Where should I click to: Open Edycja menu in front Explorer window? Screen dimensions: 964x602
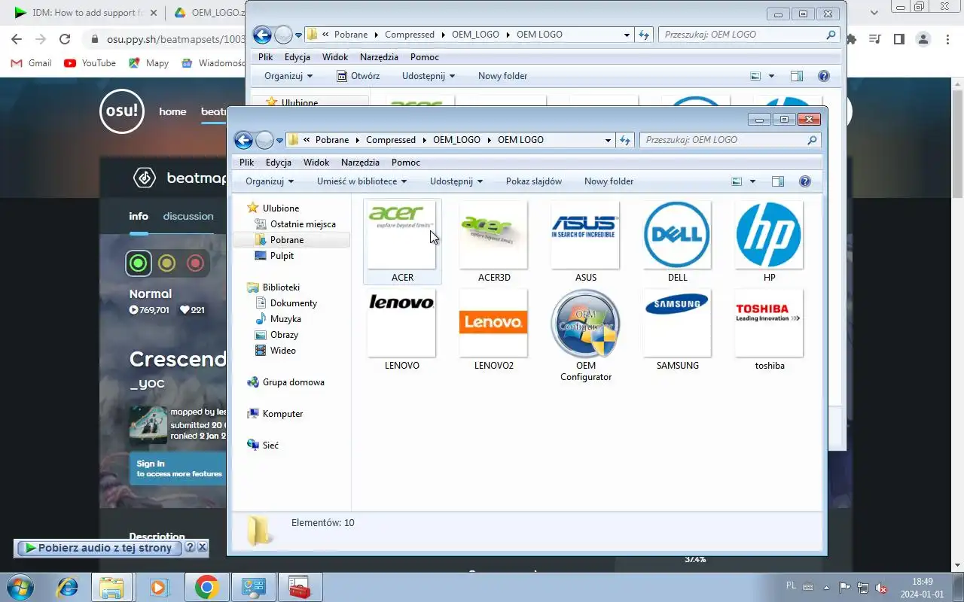279,163
